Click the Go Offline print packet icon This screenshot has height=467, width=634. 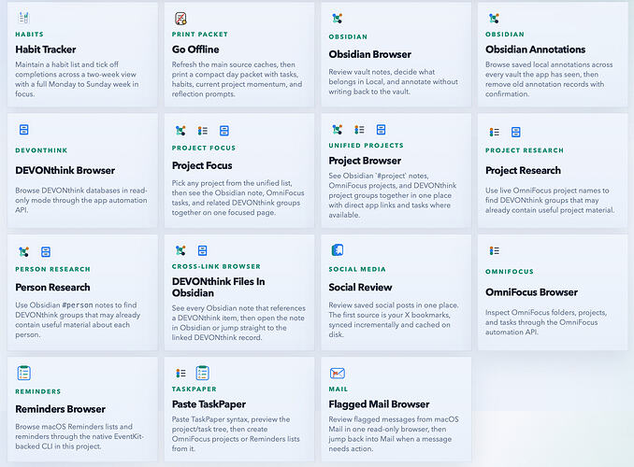pyautogui.click(x=180, y=18)
